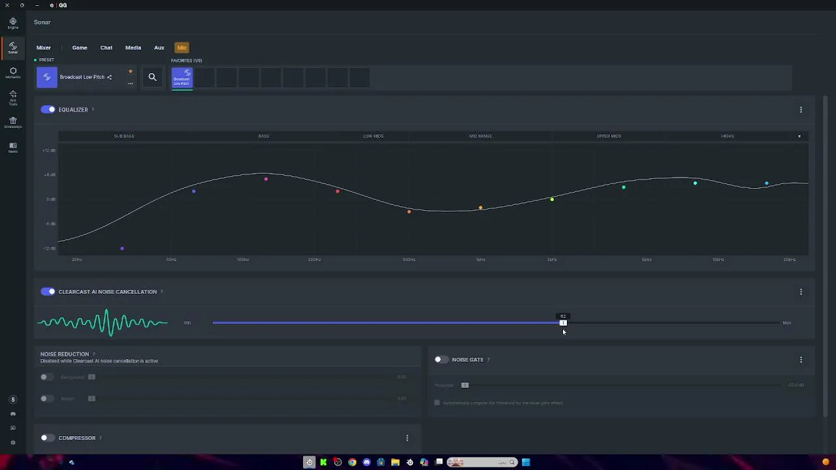Viewport: 836px width, 470px height.
Task: Open Giveaways in sidebar
Action: coord(12,123)
